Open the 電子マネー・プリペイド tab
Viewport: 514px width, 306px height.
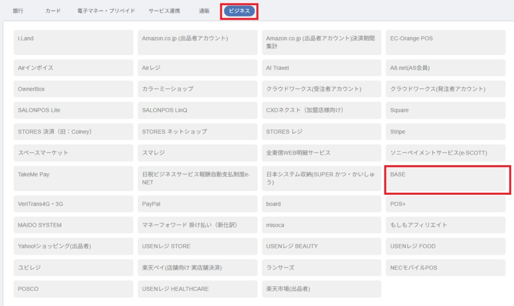[x=106, y=11]
